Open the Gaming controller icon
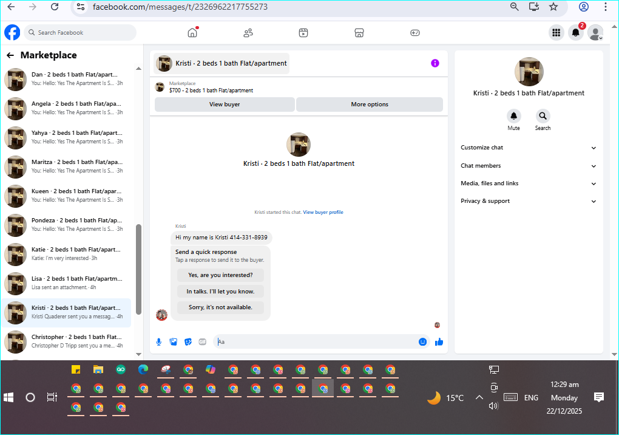 (x=415, y=33)
